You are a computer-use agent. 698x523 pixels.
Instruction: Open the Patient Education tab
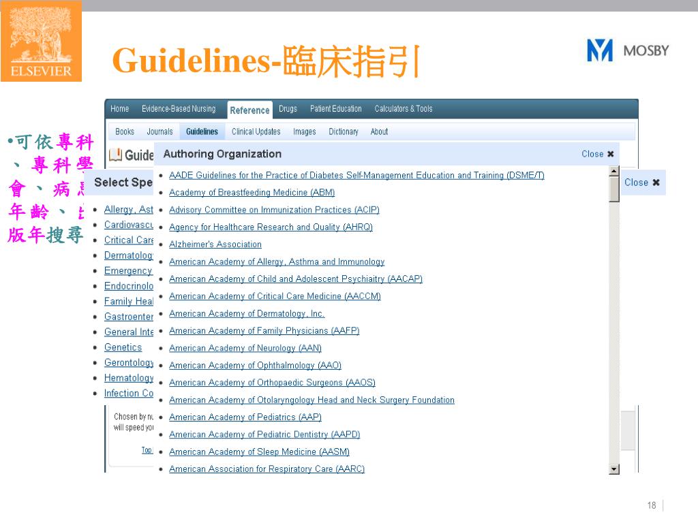point(335,108)
